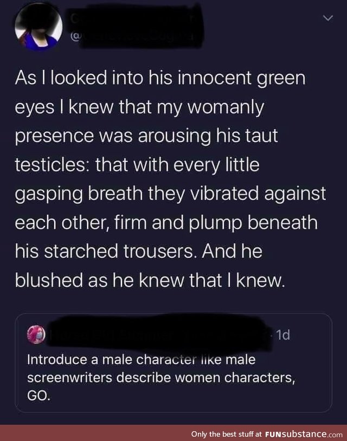Open the tweet options chevron menu

click(x=327, y=20)
